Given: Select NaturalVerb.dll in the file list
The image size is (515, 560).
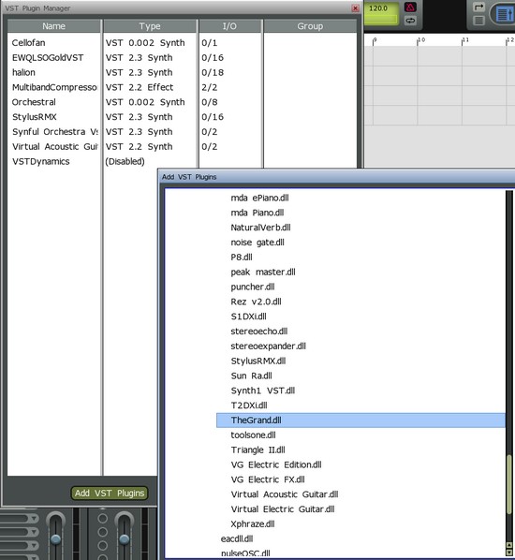Looking at the screenshot, I should pos(260,228).
